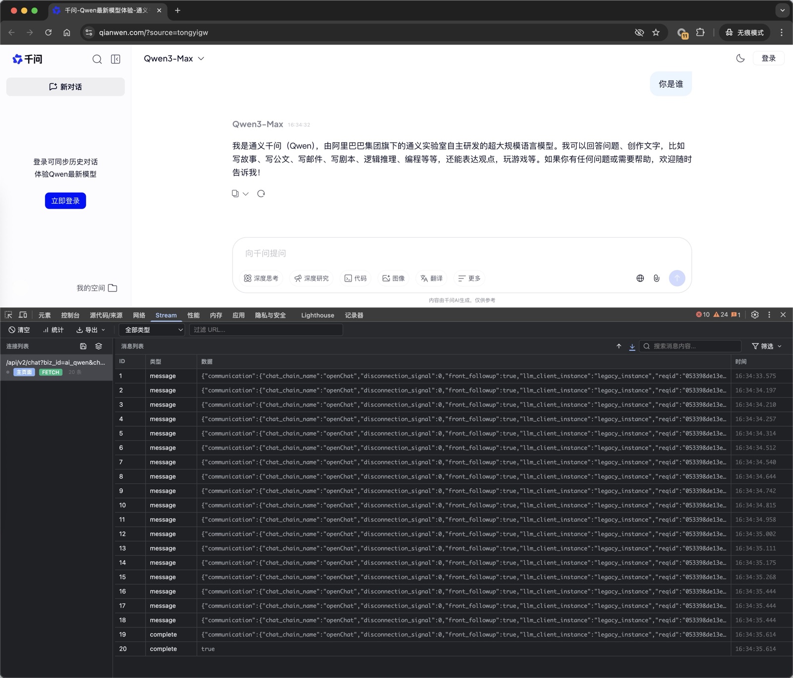Screen dimensions: 793x678
Task: Enable web search globe icon
Action: 640,279
